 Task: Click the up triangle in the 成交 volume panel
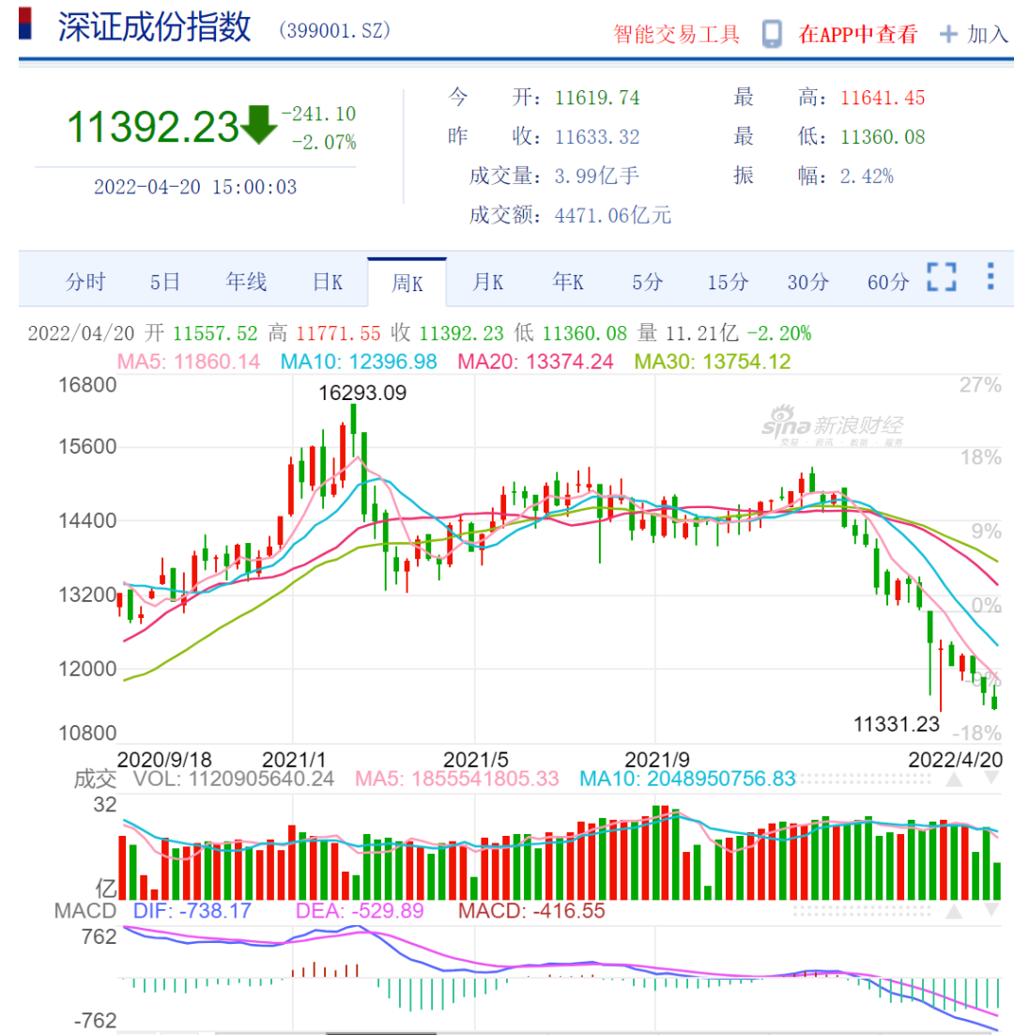point(954,780)
